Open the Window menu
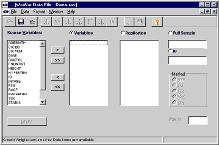The width and height of the screenshot is (219, 145). [56, 12]
